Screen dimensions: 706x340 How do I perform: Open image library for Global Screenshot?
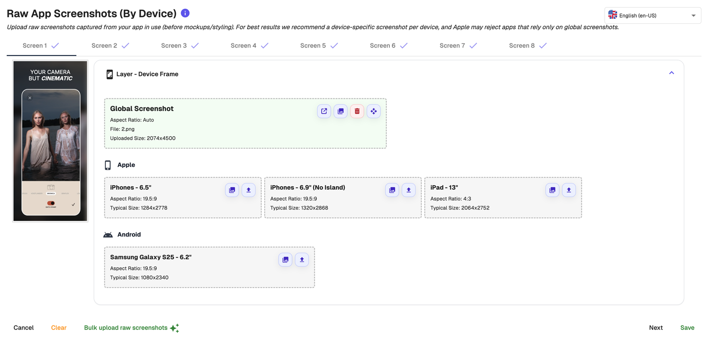pos(340,111)
